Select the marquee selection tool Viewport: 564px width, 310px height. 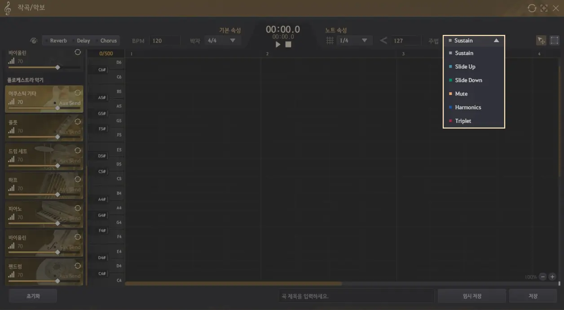pyautogui.click(x=555, y=40)
